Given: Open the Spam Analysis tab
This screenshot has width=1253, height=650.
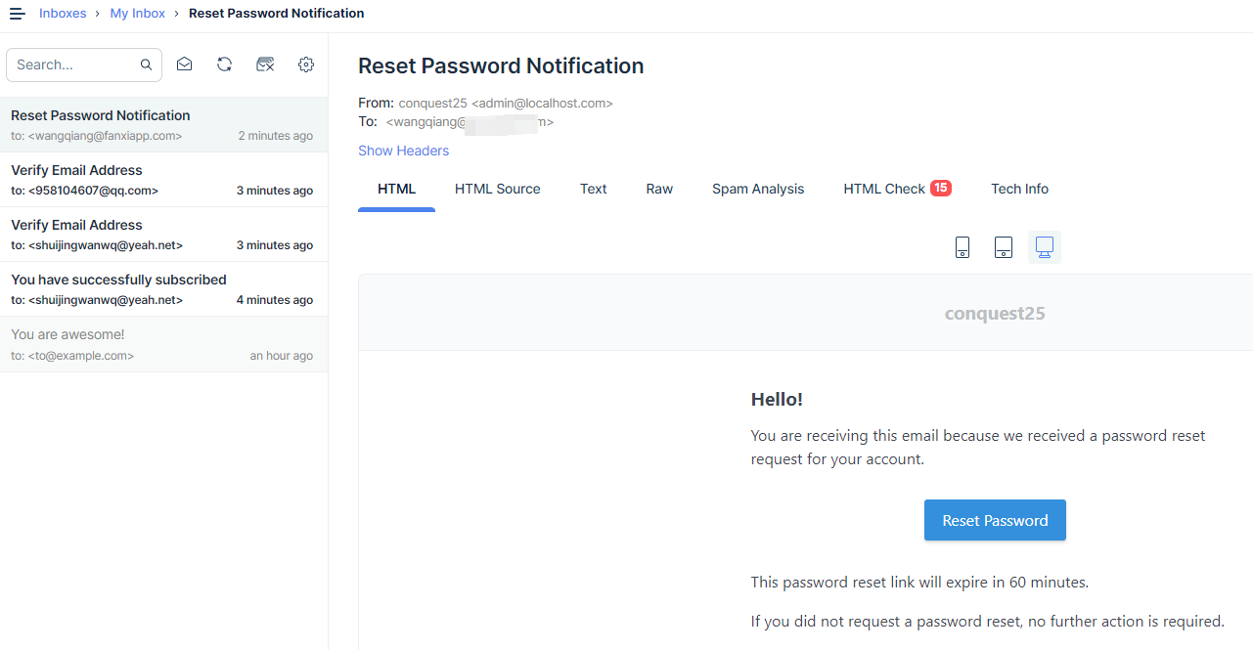Looking at the screenshot, I should pos(758,189).
